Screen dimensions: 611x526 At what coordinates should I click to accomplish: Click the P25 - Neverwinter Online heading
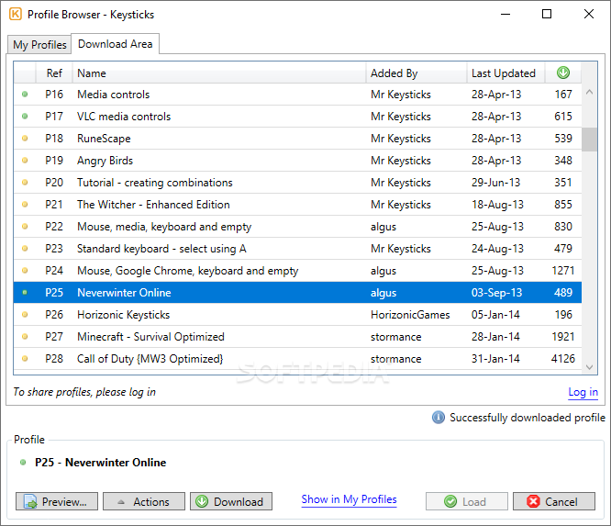[101, 463]
